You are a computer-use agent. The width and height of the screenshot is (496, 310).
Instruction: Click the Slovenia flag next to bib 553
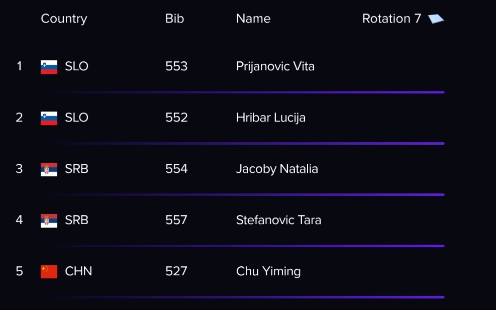49,67
